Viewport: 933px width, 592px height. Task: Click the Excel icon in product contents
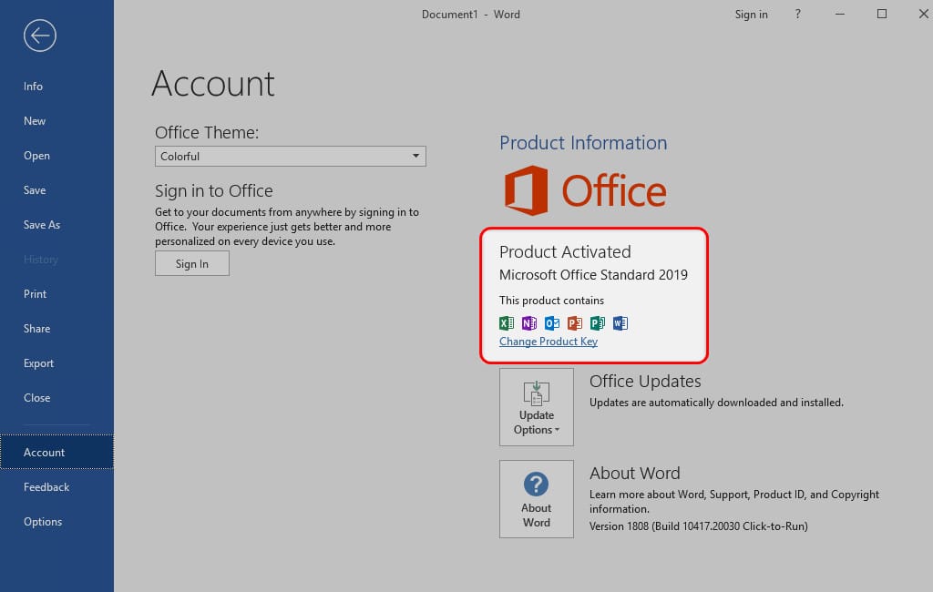pyautogui.click(x=507, y=323)
